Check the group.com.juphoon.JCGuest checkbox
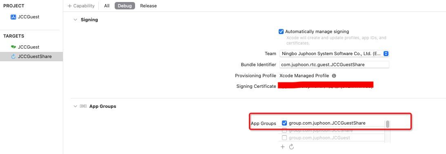This screenshot has height=154, width=446. point(284,138)
